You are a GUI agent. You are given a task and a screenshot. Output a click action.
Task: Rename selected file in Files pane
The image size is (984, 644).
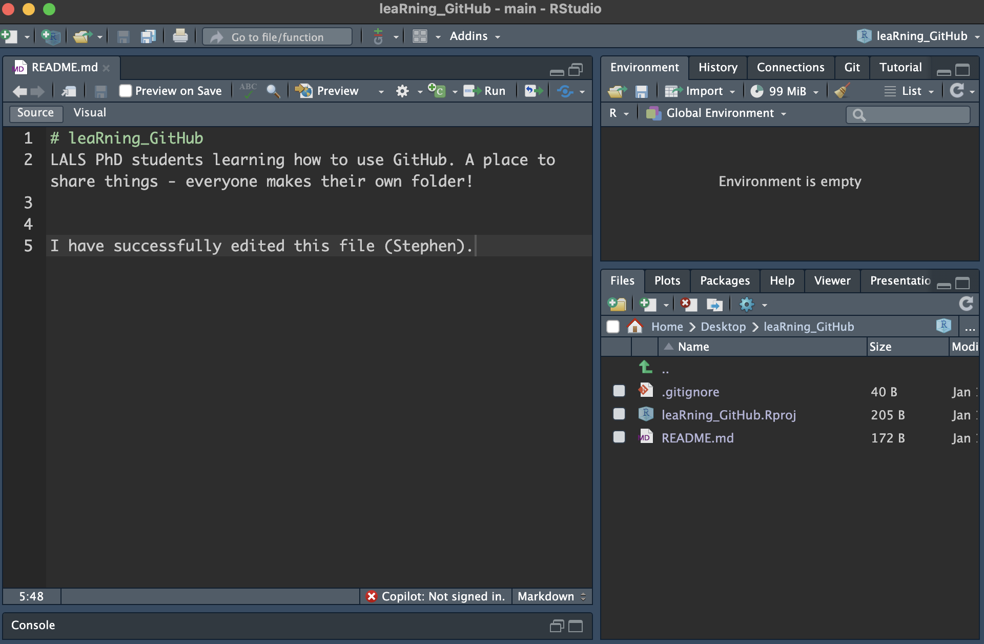tap(714, 305)
